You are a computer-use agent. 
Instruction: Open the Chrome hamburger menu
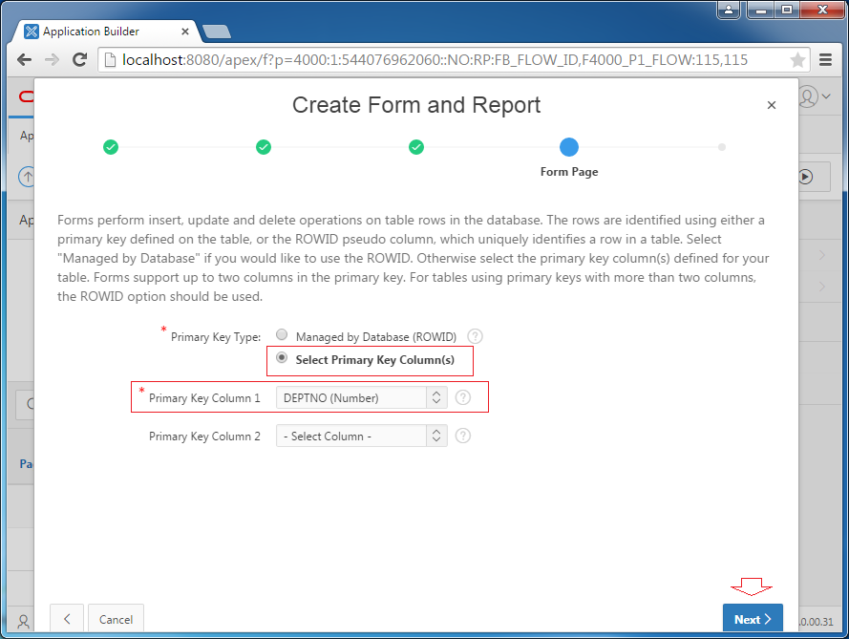tap(825, 59)
